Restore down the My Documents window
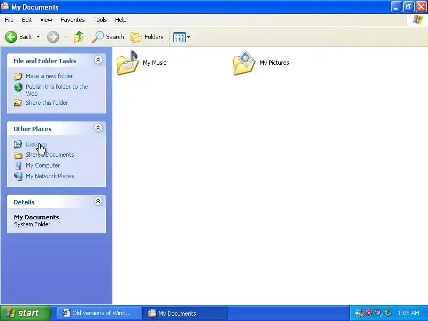 click(409, 7)
